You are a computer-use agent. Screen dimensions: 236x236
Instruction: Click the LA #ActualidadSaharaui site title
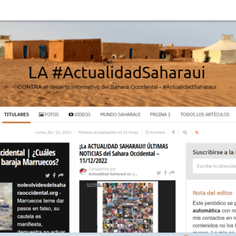(x=117, y=73)
